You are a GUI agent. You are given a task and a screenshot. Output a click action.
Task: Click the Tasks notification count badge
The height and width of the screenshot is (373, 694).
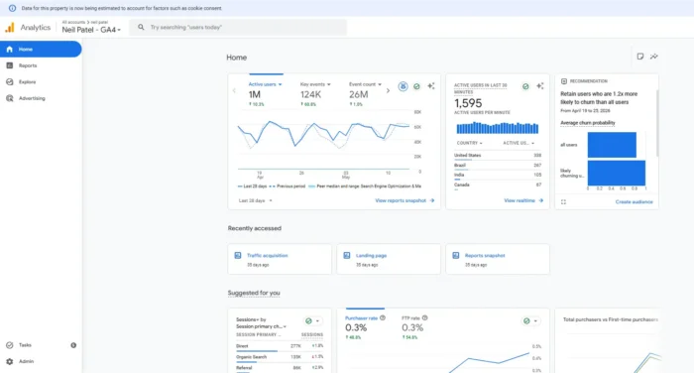pos(73,345)
